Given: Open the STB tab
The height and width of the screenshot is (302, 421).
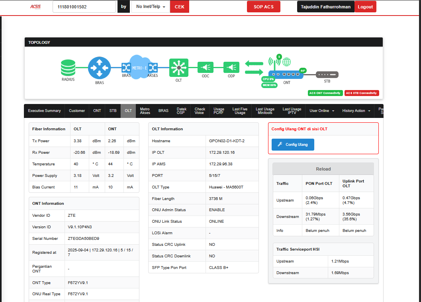Looking at the screenshot, I should click(x=113, y=111).
